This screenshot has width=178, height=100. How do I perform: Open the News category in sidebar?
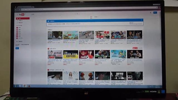[19, 34]
